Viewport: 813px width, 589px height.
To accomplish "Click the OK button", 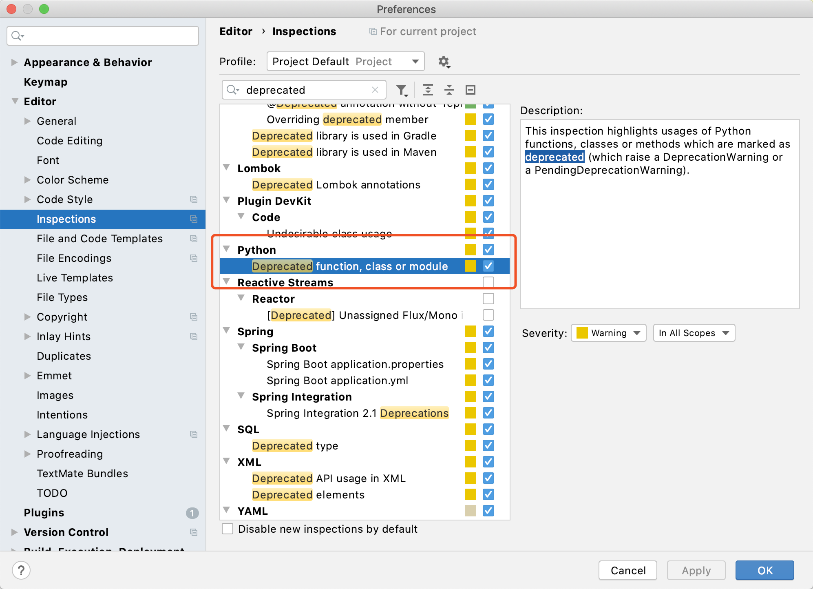I will click(x=764, y=570).
